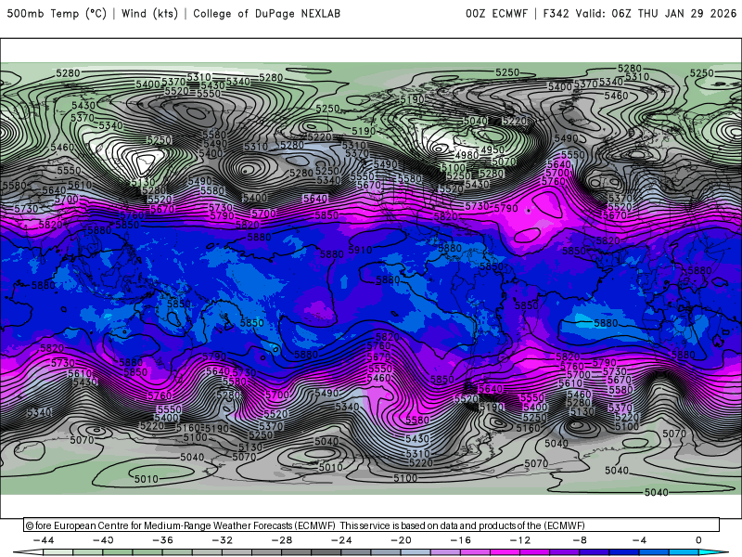The height and width of the screenshot is (557, 742).
Task: Click the -28 temperature scale label
Action: coord(282,540)
